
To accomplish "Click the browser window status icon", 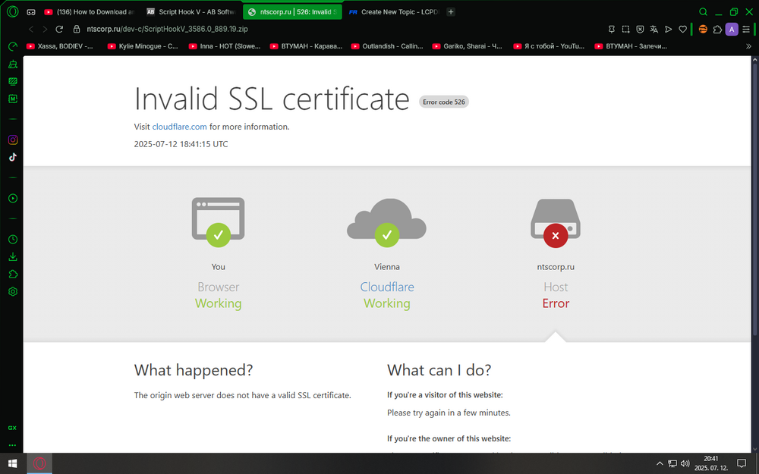I will pyautogui.click(x=219, y=222).
